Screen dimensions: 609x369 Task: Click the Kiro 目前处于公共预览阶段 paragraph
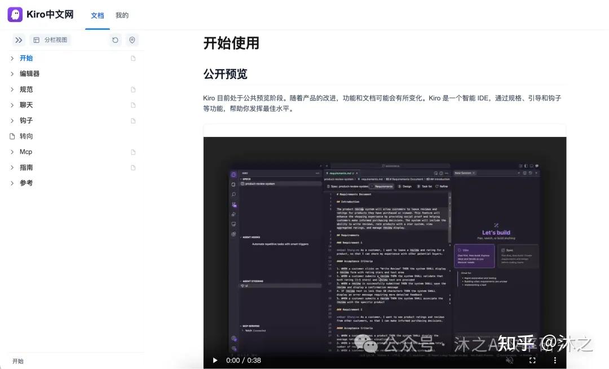point(382,103)
